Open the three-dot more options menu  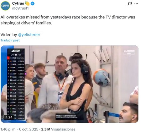(x=136, y=3)
